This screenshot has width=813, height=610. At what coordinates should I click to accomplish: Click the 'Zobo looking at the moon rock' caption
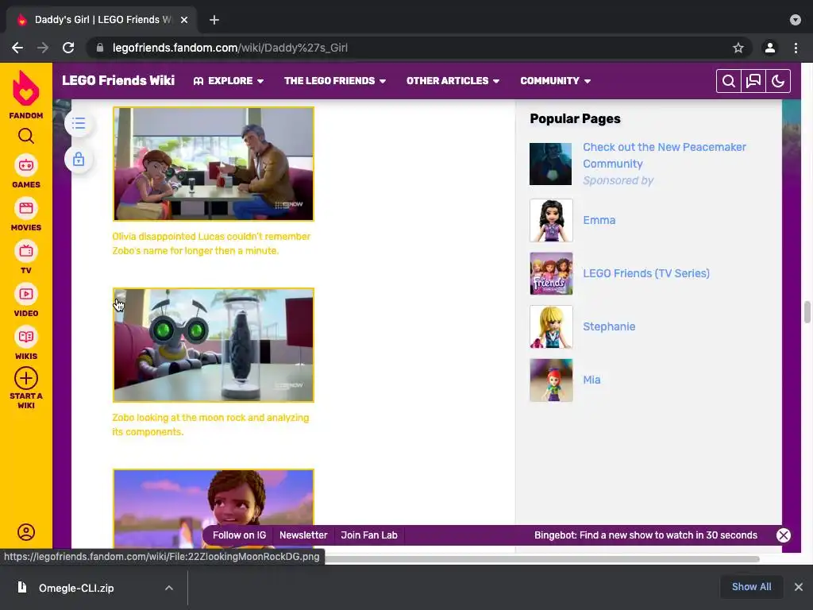point(210,424)
